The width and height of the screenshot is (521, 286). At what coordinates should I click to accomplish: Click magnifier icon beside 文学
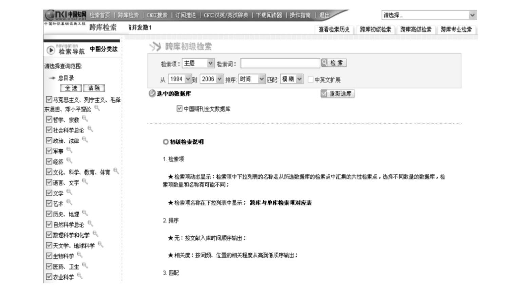click(x=70, y=192)
